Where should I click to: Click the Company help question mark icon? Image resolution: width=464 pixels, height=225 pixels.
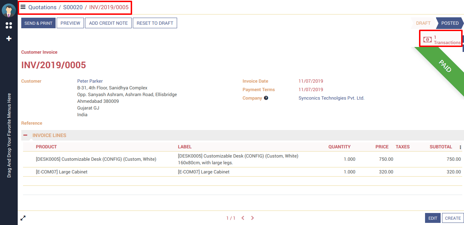pyautogui.click(x=266, y=98)
